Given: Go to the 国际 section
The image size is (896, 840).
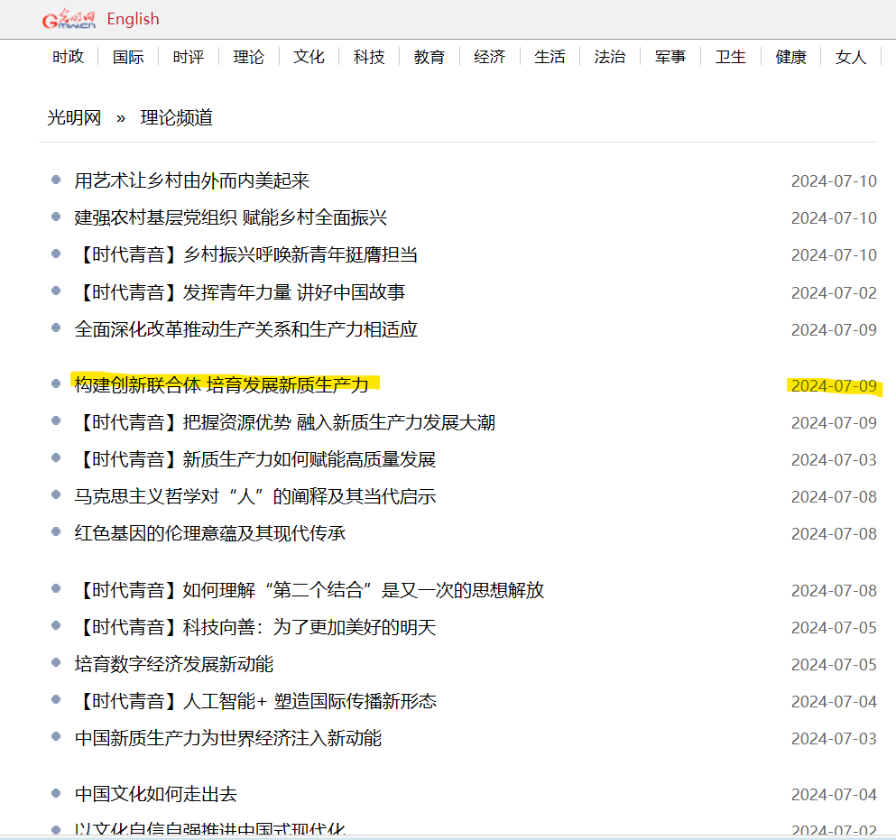Looking at the screenshot, I should (x=128, y=57).
